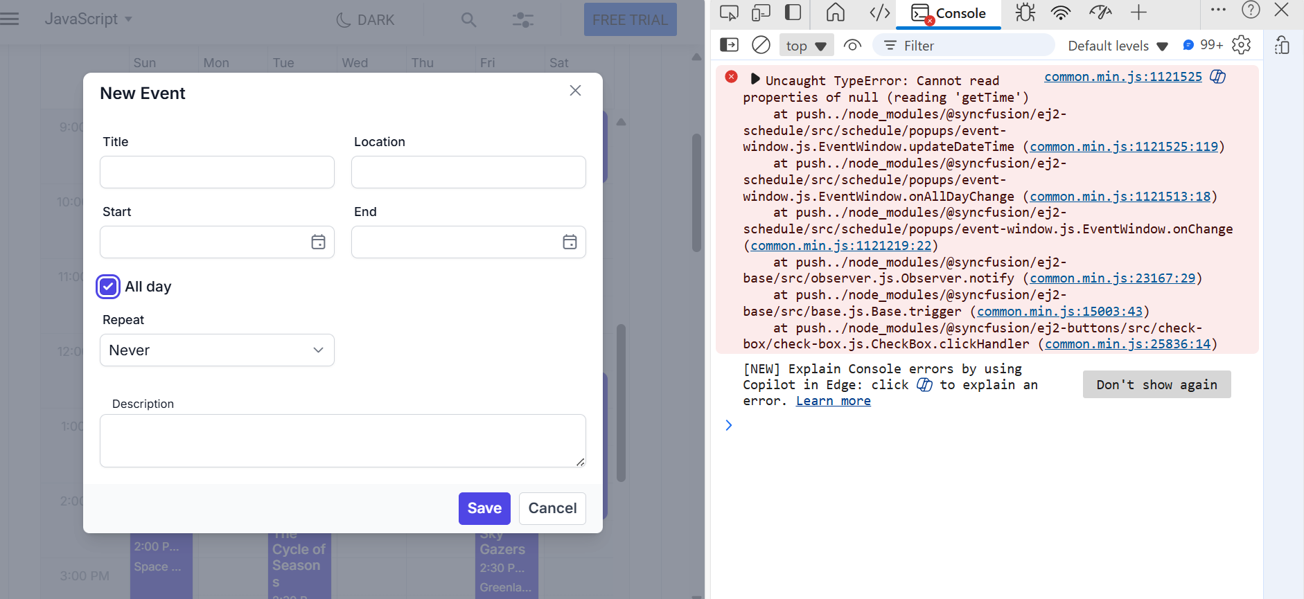Viewport: 1304px width, 599px height.
Task: Select the inspect element tool
Action: 729,12
